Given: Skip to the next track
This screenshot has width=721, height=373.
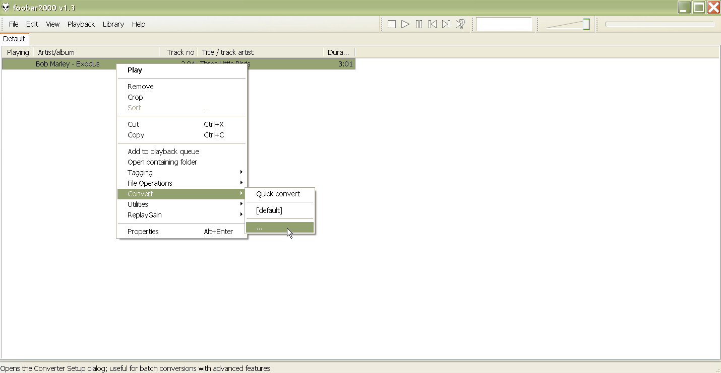Looking at the screenshot, I should [x=446, y=24].
